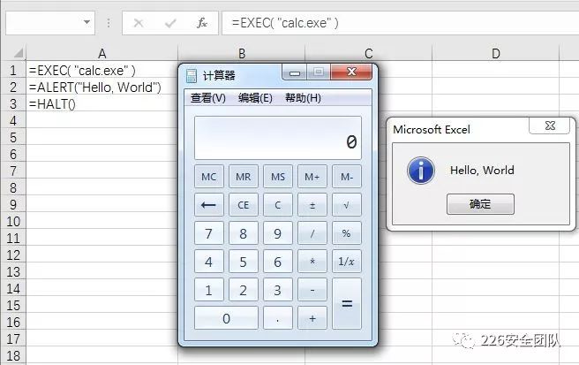Screen dimensions: 579x365
Task: Select column B header
Action: point(242,53)
